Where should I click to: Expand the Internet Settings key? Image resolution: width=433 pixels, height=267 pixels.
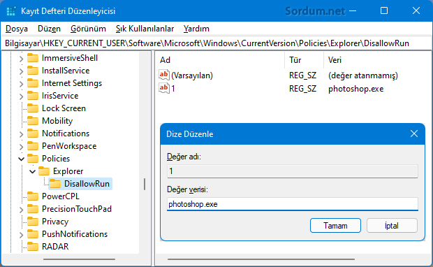click(x=21, y=83)
